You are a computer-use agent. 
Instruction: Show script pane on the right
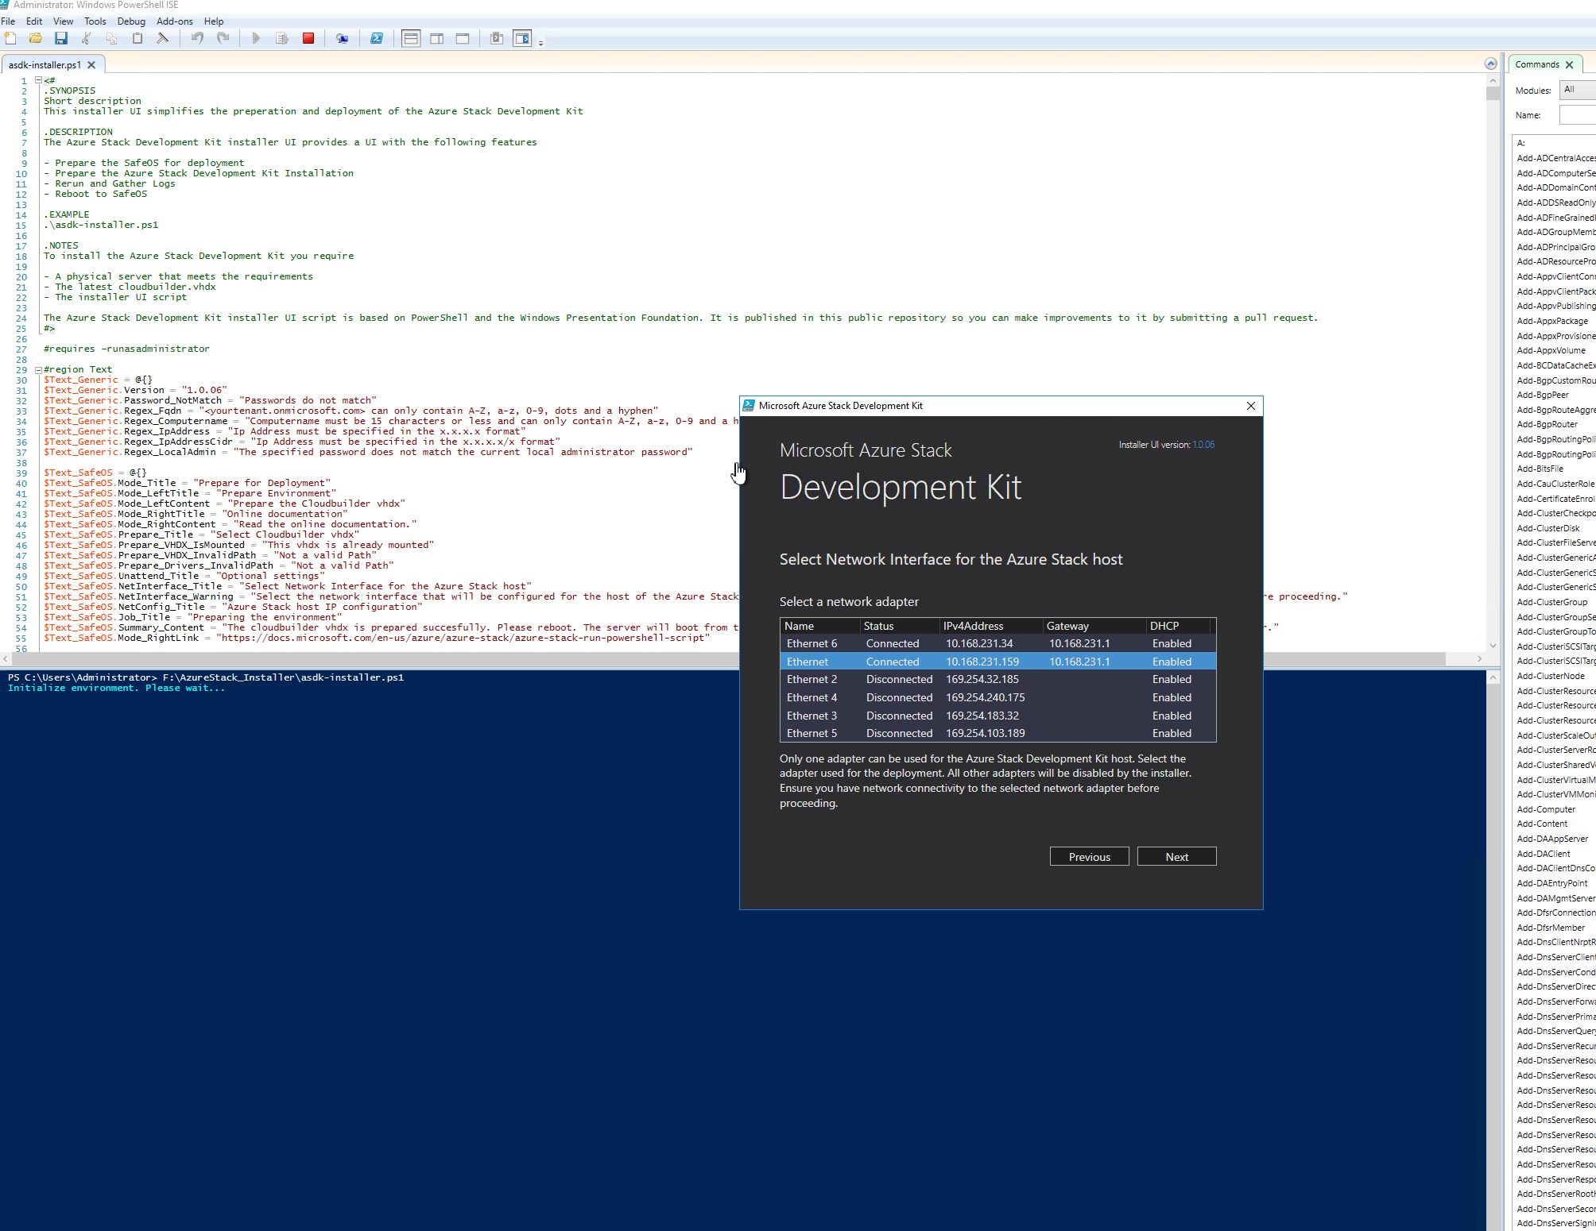click(437, 38)
